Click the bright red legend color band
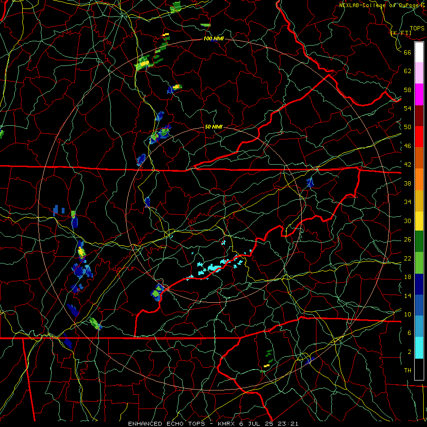The height and width of the screenshot is (427, 427). [419, 137]
